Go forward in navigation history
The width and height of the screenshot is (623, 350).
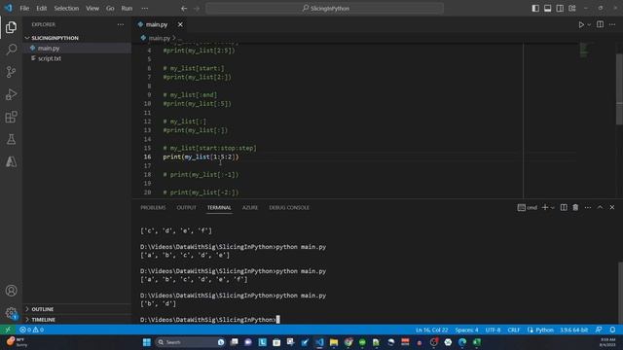[x=197, y=9]
